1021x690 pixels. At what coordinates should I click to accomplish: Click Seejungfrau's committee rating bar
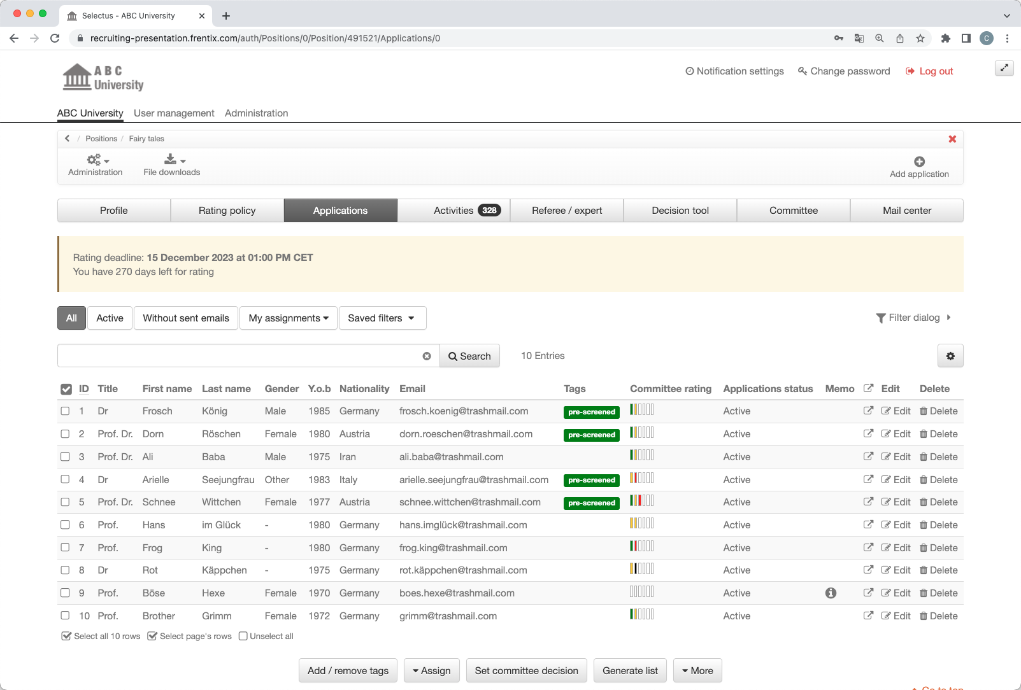coord(641,478)
